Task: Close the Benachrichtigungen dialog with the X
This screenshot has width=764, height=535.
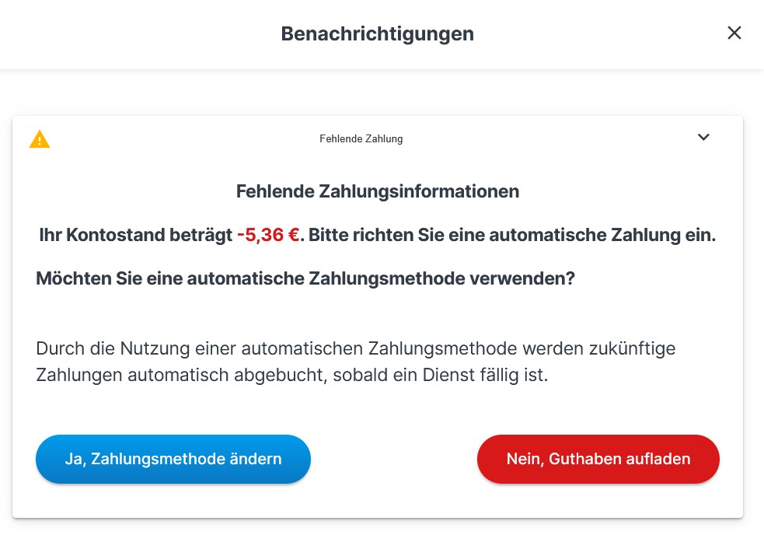Action: coord(734,33)
